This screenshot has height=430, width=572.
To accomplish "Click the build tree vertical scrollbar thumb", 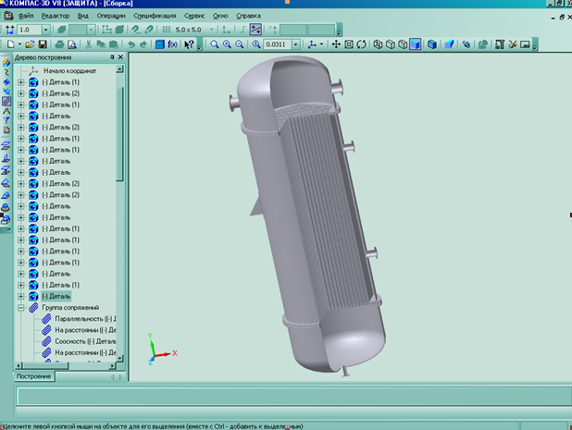I will (120, 134).
